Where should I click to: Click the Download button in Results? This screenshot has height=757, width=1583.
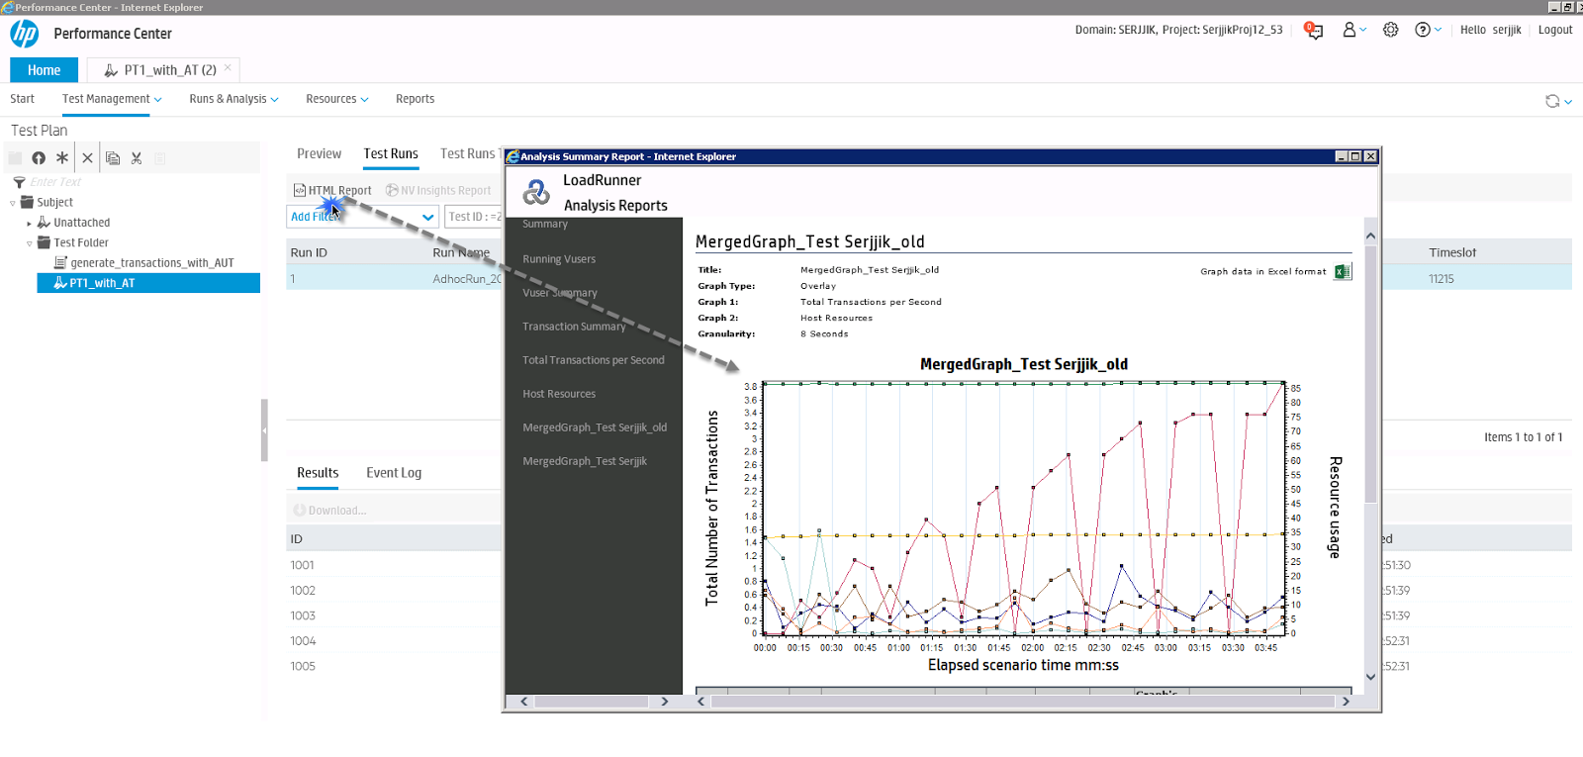click(329, 511)
